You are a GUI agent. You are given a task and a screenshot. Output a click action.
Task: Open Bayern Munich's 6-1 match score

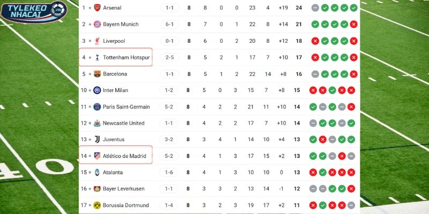pyautogui.click(x=169, y=25)
